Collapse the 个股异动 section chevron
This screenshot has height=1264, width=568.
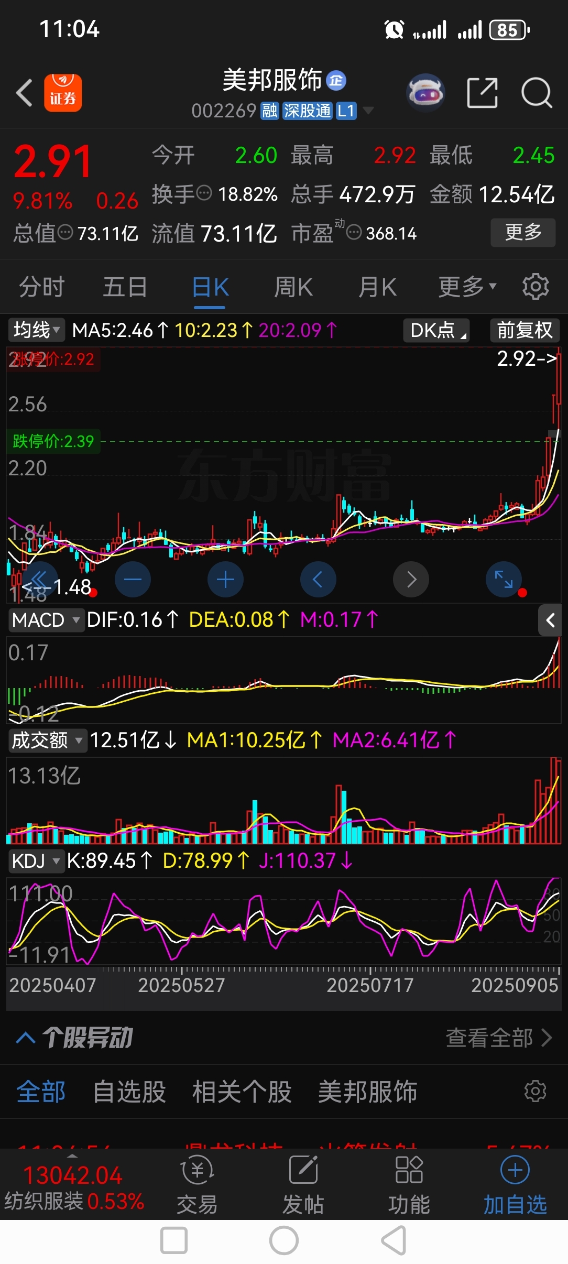pyautogui.click(x=26, y=1038)
